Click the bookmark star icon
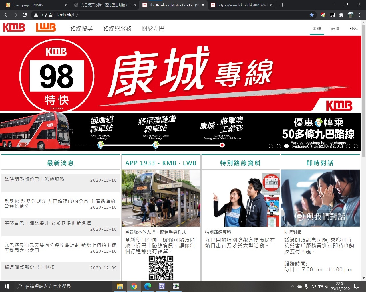Image resolution: width=366 pixels, height=292 pixels. pyautogui.click(x=312, y=15)
